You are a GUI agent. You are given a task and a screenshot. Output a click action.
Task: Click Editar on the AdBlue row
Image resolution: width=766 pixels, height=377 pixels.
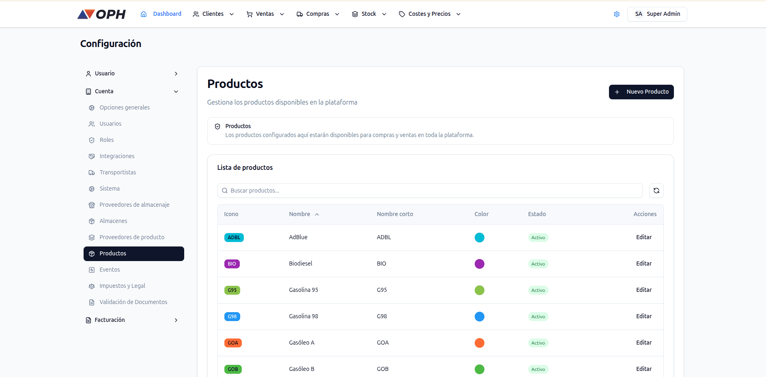tap(643, 237)
